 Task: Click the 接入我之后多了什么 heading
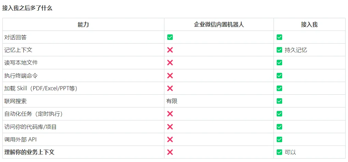click(x=27, y=8)
